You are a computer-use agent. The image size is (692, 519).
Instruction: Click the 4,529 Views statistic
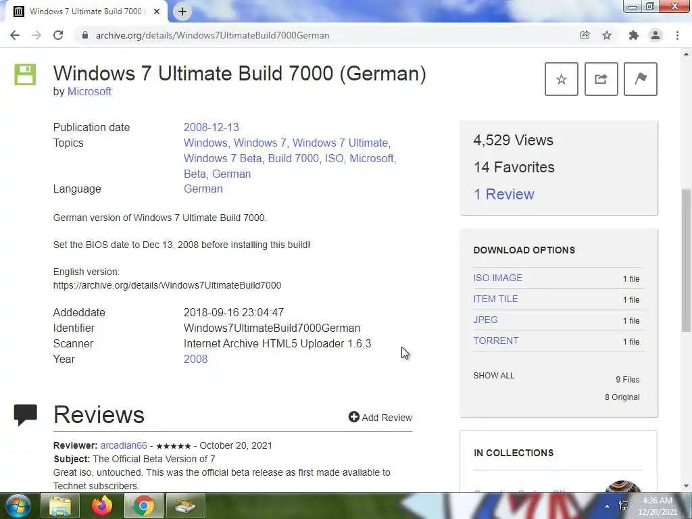coord(514,141)
